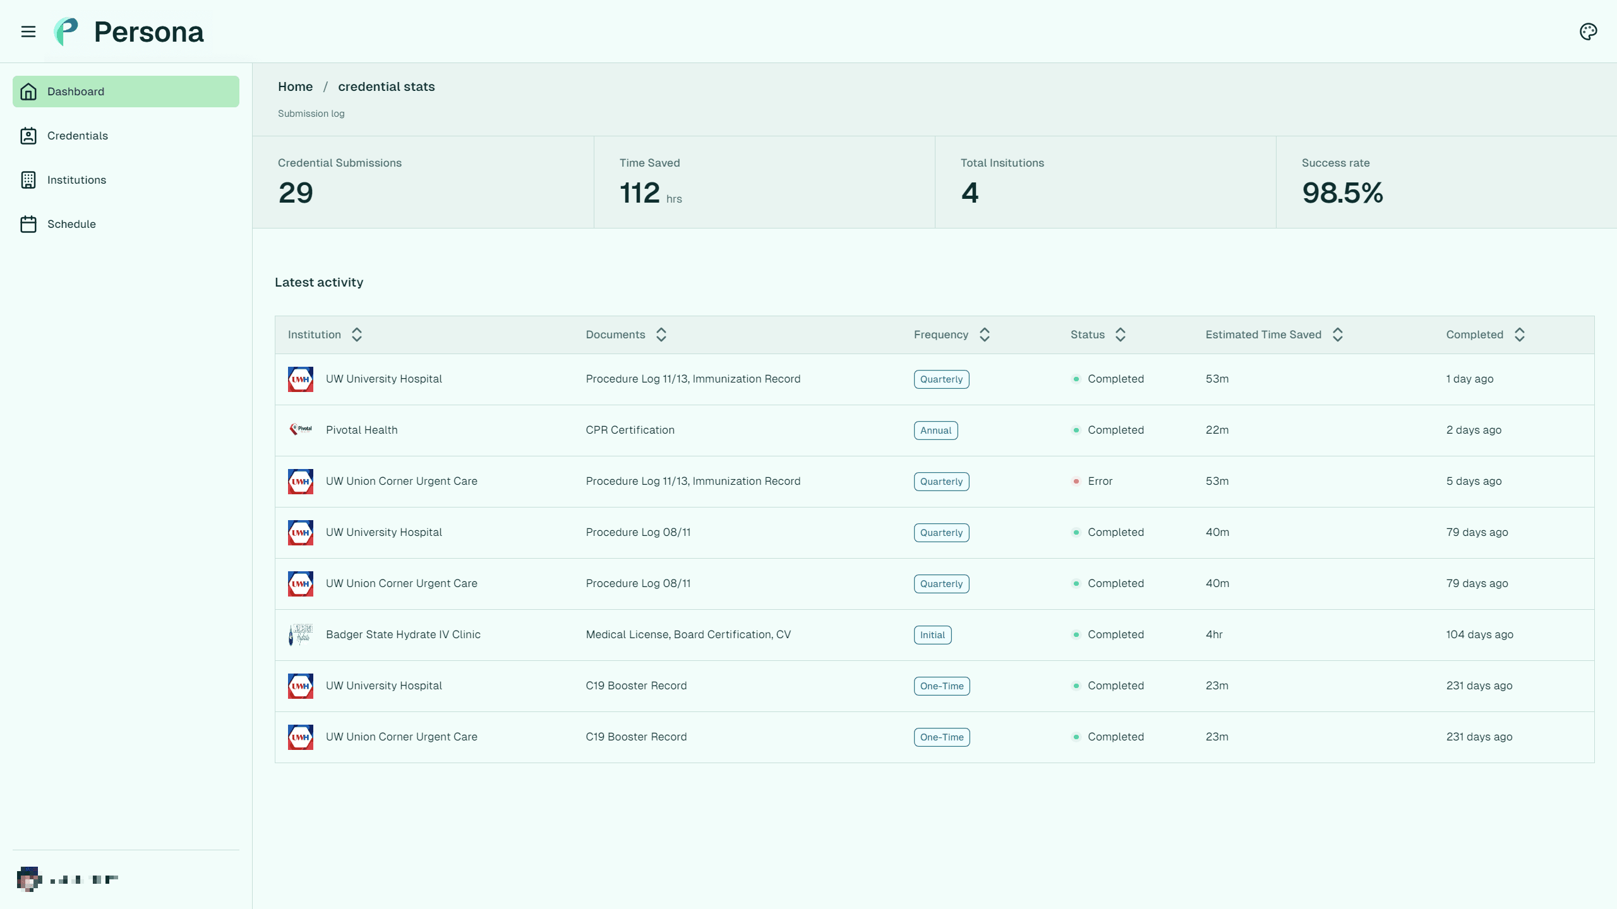The width and height of the screenshot is (1617, 909).
Task: Click the Error status indicator dot
Action: (1077, 481)
